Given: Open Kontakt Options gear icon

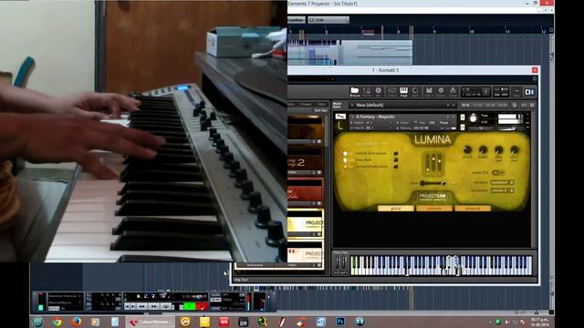Looking at the screenshot, I should [441, 91].
